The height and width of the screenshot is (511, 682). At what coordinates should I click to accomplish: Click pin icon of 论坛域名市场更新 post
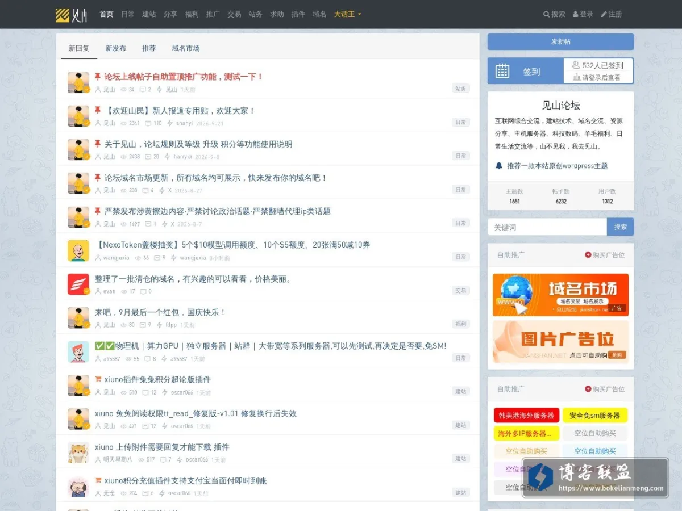click(x=98, y=178)
